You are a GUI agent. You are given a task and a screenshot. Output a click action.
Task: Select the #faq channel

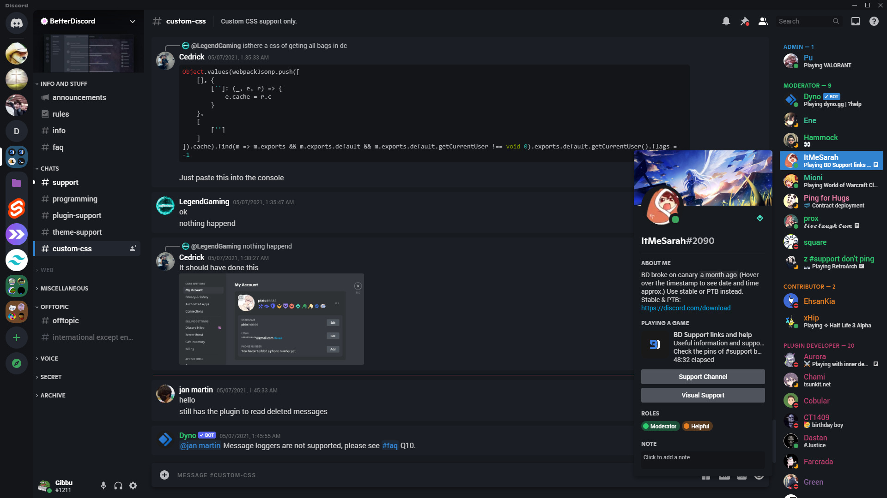tap(58, 147)
